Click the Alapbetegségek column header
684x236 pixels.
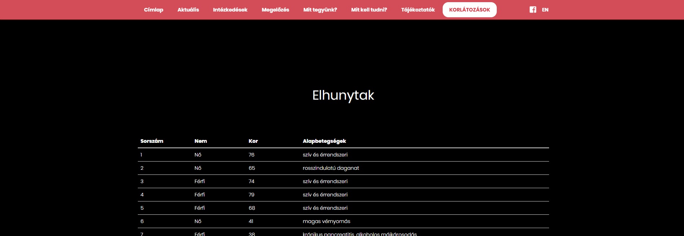(324, 141)
